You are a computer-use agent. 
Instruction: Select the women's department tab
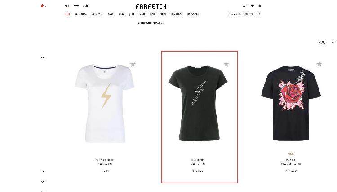coord(67,6)
